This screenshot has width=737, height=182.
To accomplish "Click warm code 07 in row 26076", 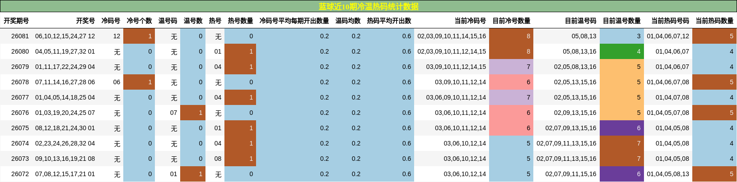I will point(173,113).
